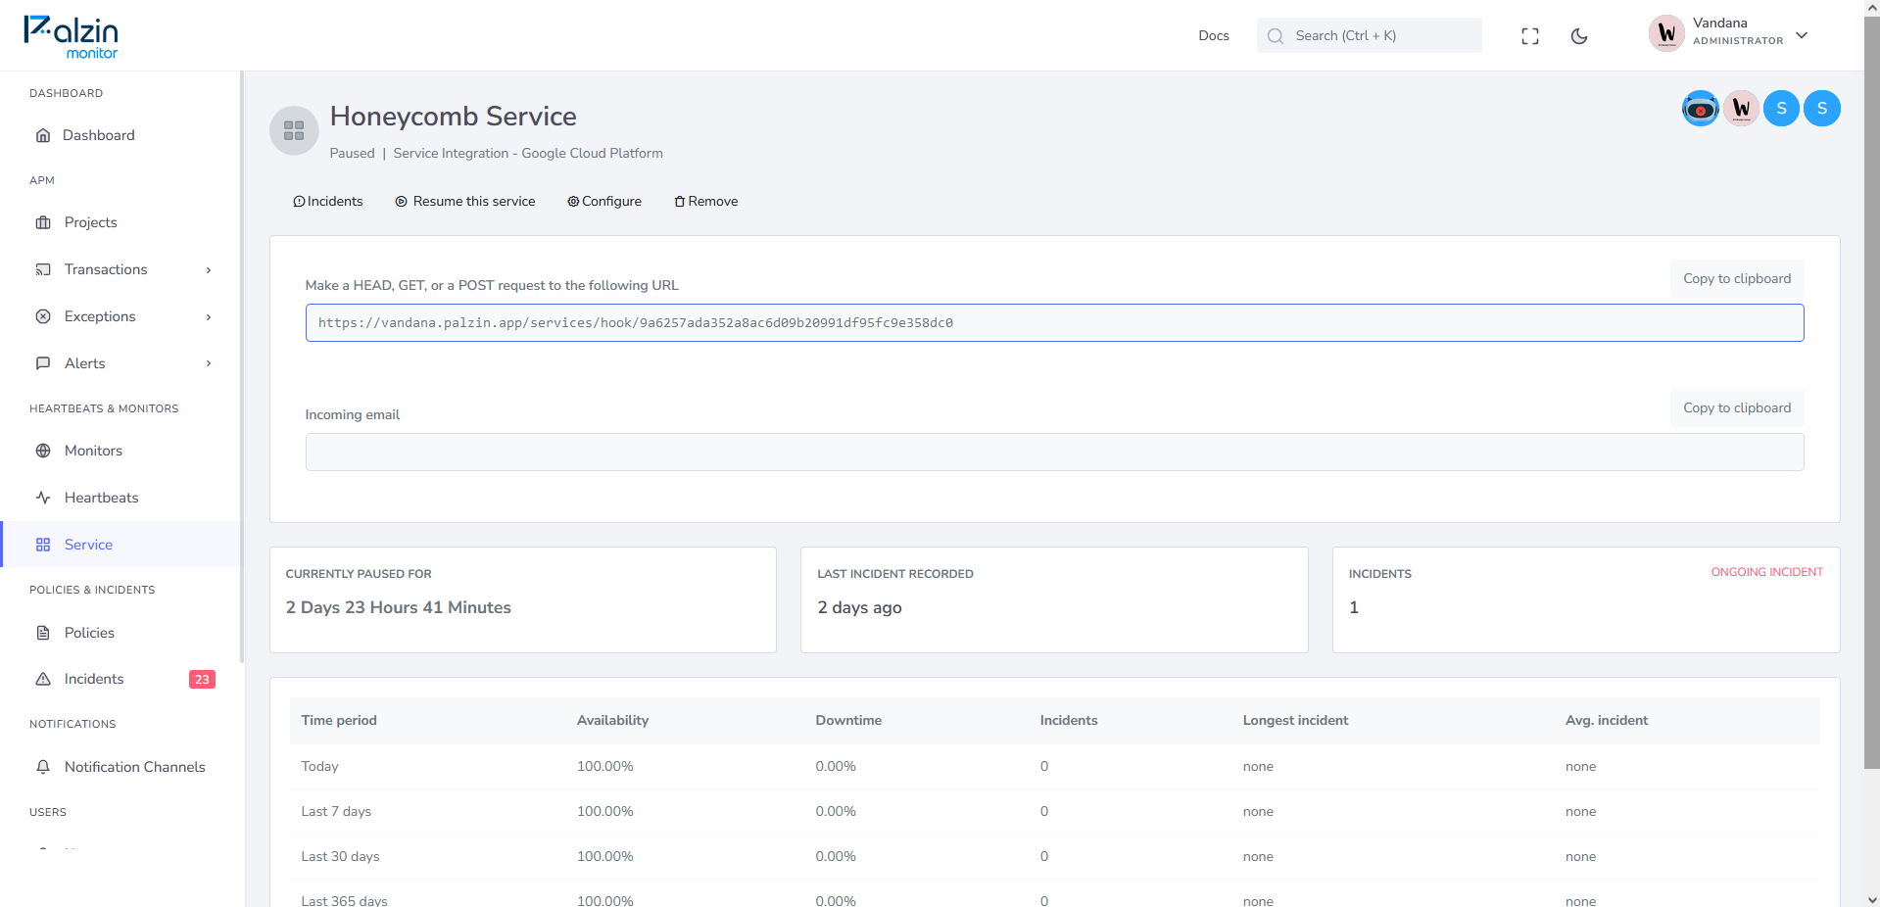Click the 'Last 30 days' row label
The height and width of the screenshot is (907, 1880).
click(x=340, y=856)
